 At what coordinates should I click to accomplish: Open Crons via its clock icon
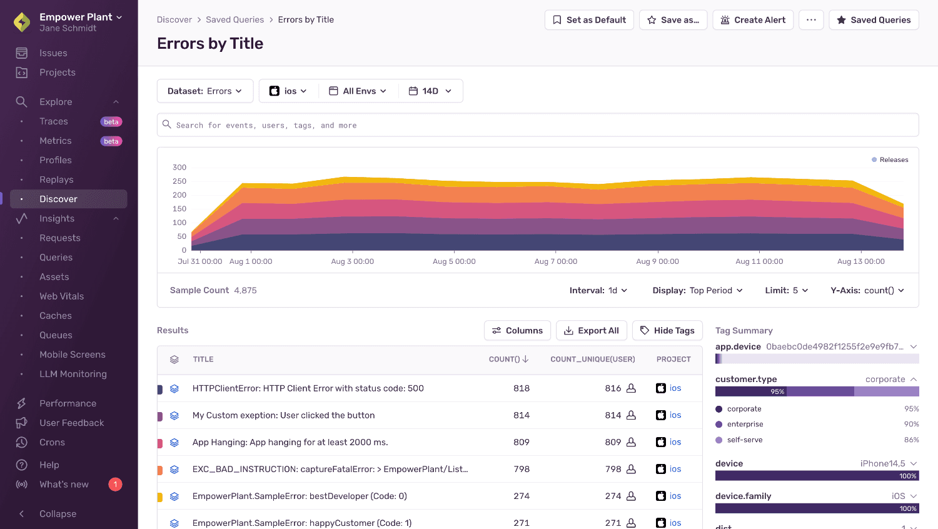pyautogui.click(x=21, y=442)
